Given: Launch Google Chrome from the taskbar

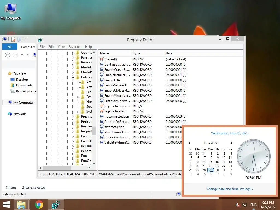Looking at the screenshot, I should (x=39, y=205).
